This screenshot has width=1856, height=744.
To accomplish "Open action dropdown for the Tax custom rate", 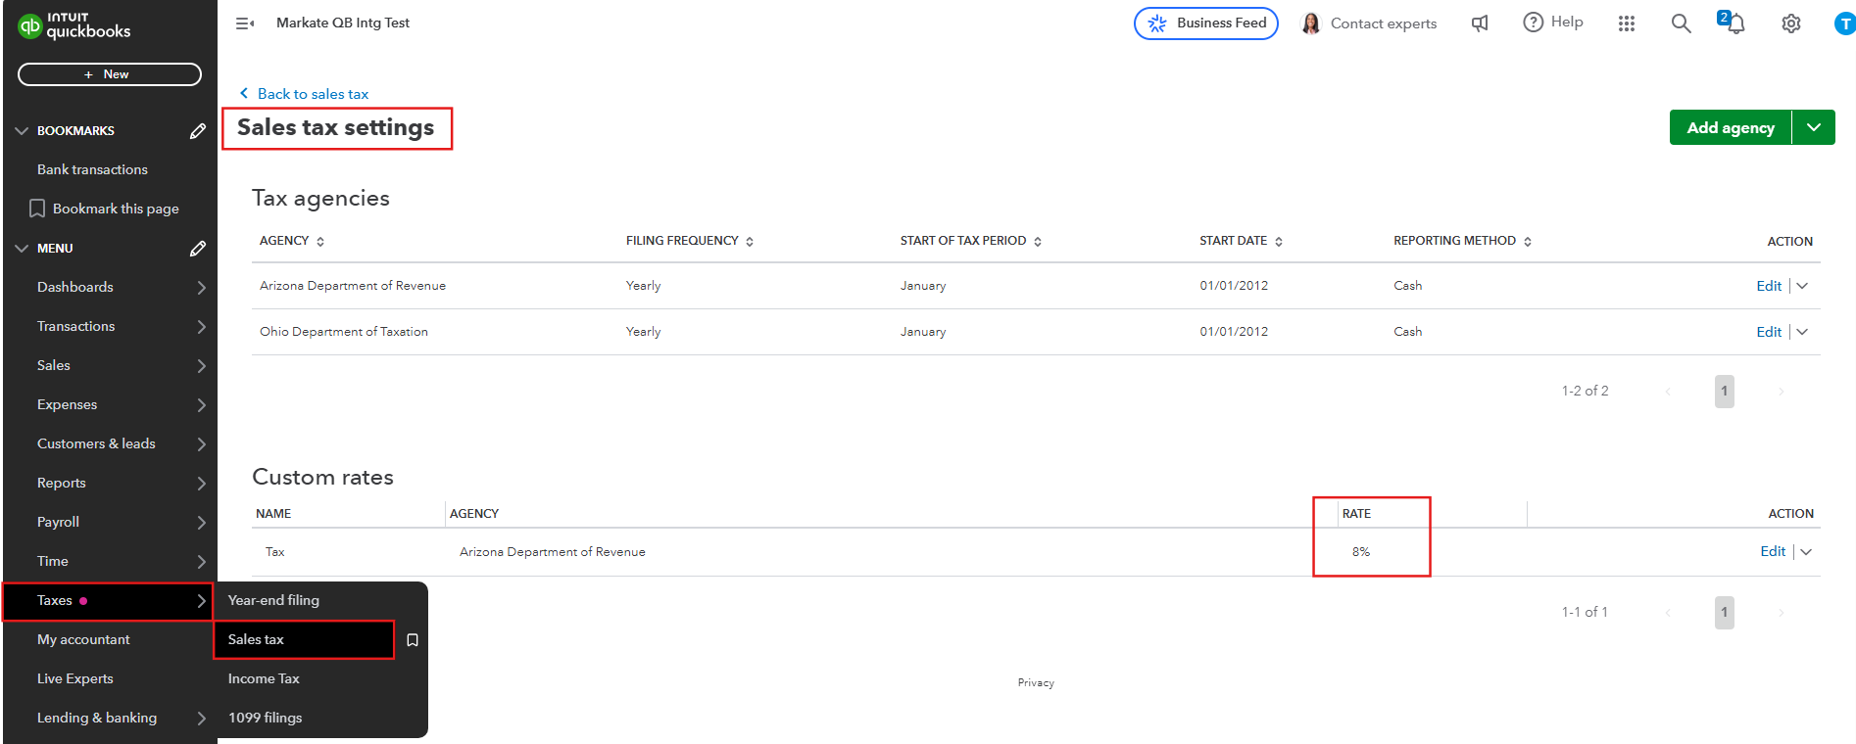I will (x=1806, y=552).
